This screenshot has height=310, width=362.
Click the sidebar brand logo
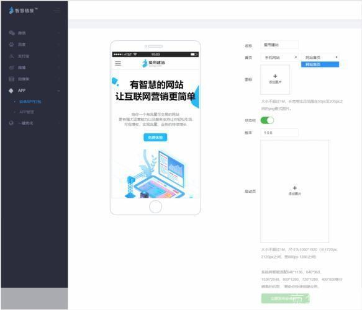[x=22, y=10]
